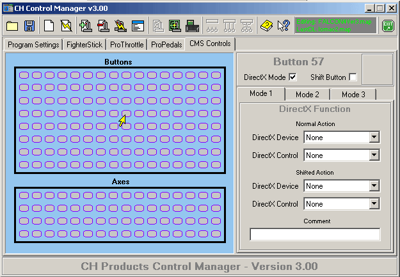Open the green calibration target icon

[175, 26]
